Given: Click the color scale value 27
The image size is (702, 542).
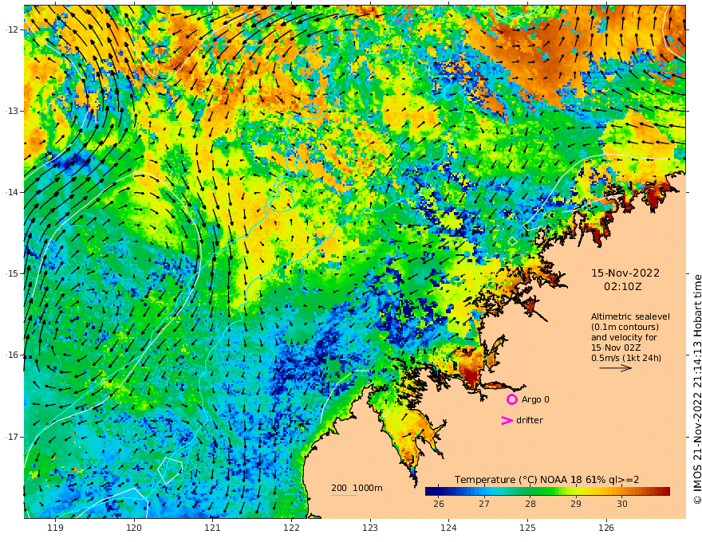Looking at the screenshot, I should pos(484,504).
